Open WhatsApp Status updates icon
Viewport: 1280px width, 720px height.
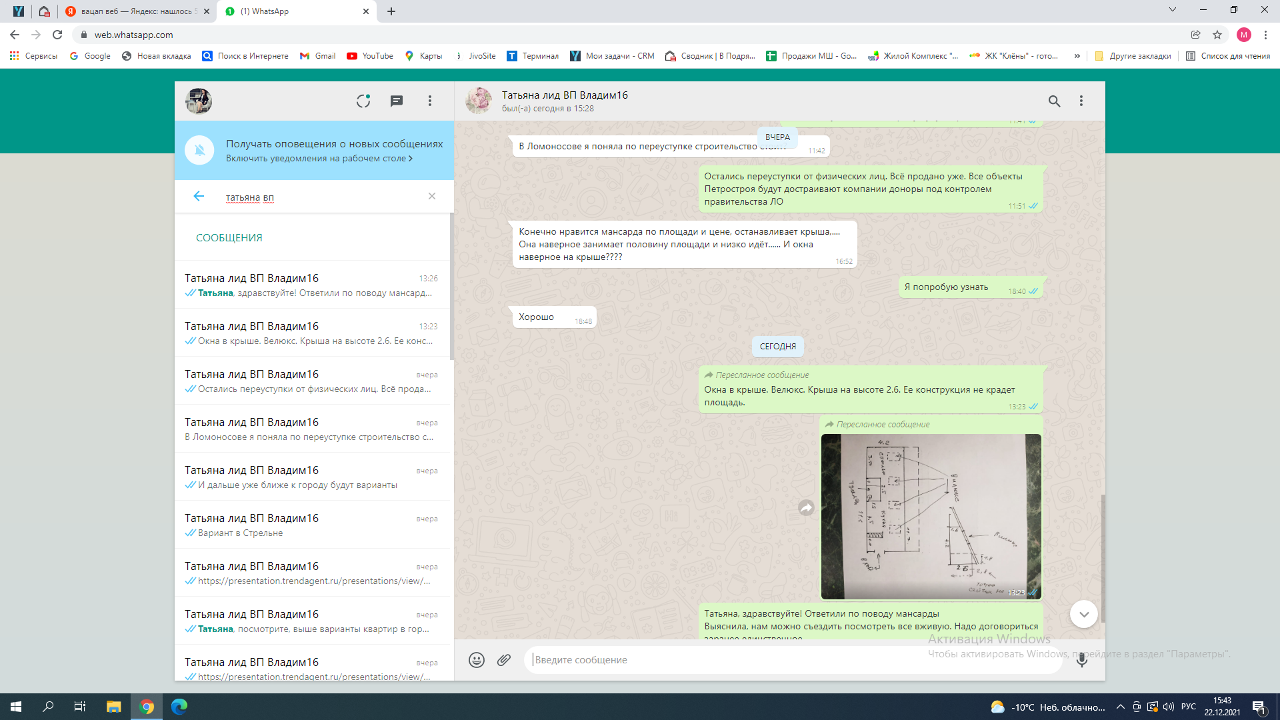coord(363,101)
